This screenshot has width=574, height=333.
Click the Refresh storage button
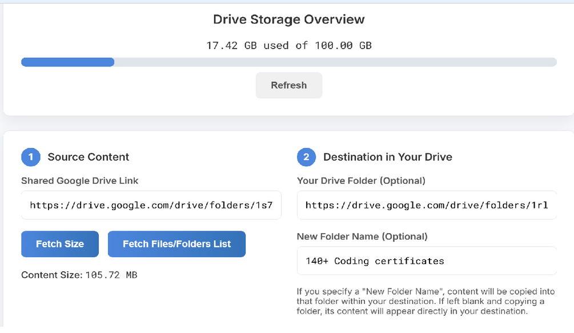point(288,85)
